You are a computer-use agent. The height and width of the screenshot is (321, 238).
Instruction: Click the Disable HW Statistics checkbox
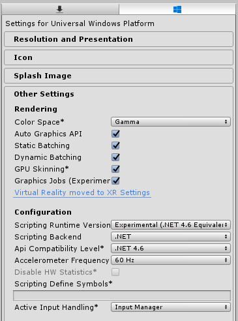click(115, 272)
